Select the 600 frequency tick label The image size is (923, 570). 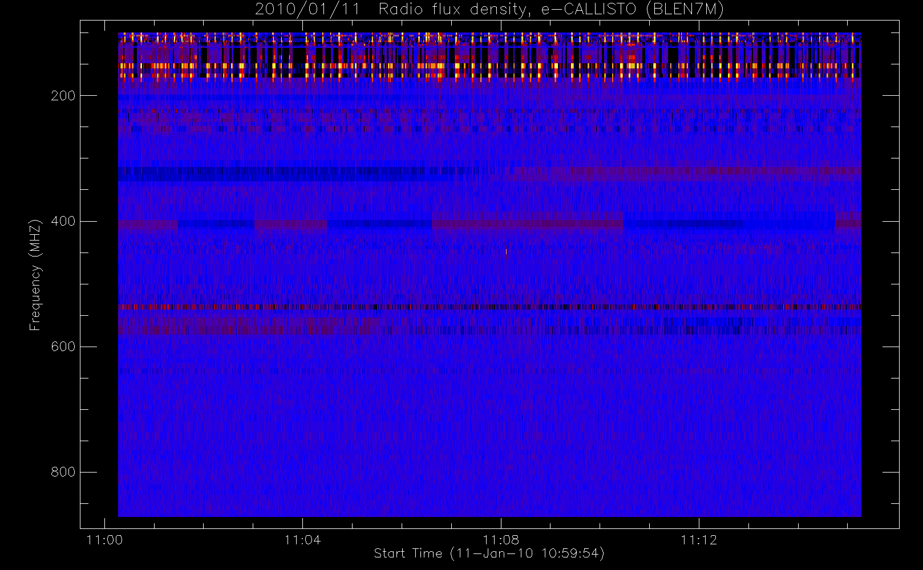[63, 347]
